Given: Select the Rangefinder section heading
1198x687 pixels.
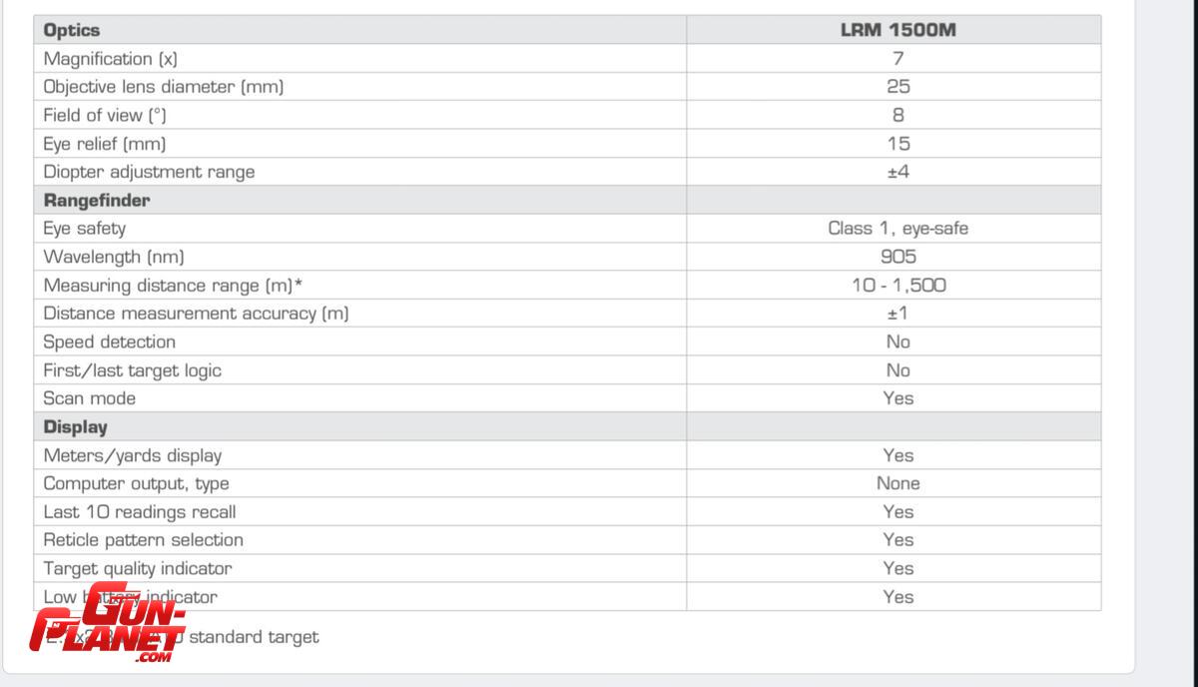Looking at the screenshot, I should [97, 200].
